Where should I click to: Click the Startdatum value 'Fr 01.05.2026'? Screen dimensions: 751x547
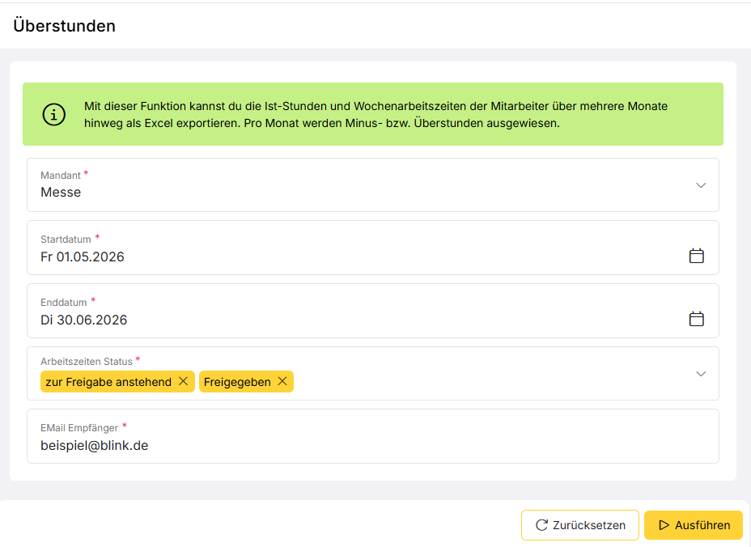pyautogui.click(x=83, y=257)
